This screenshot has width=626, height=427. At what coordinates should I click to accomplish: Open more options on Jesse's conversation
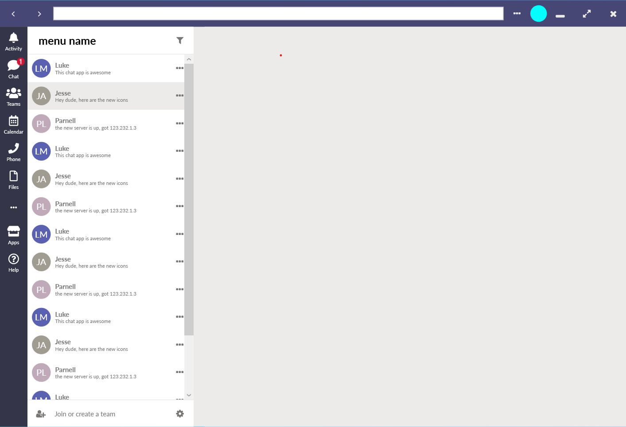click(179, 95)
